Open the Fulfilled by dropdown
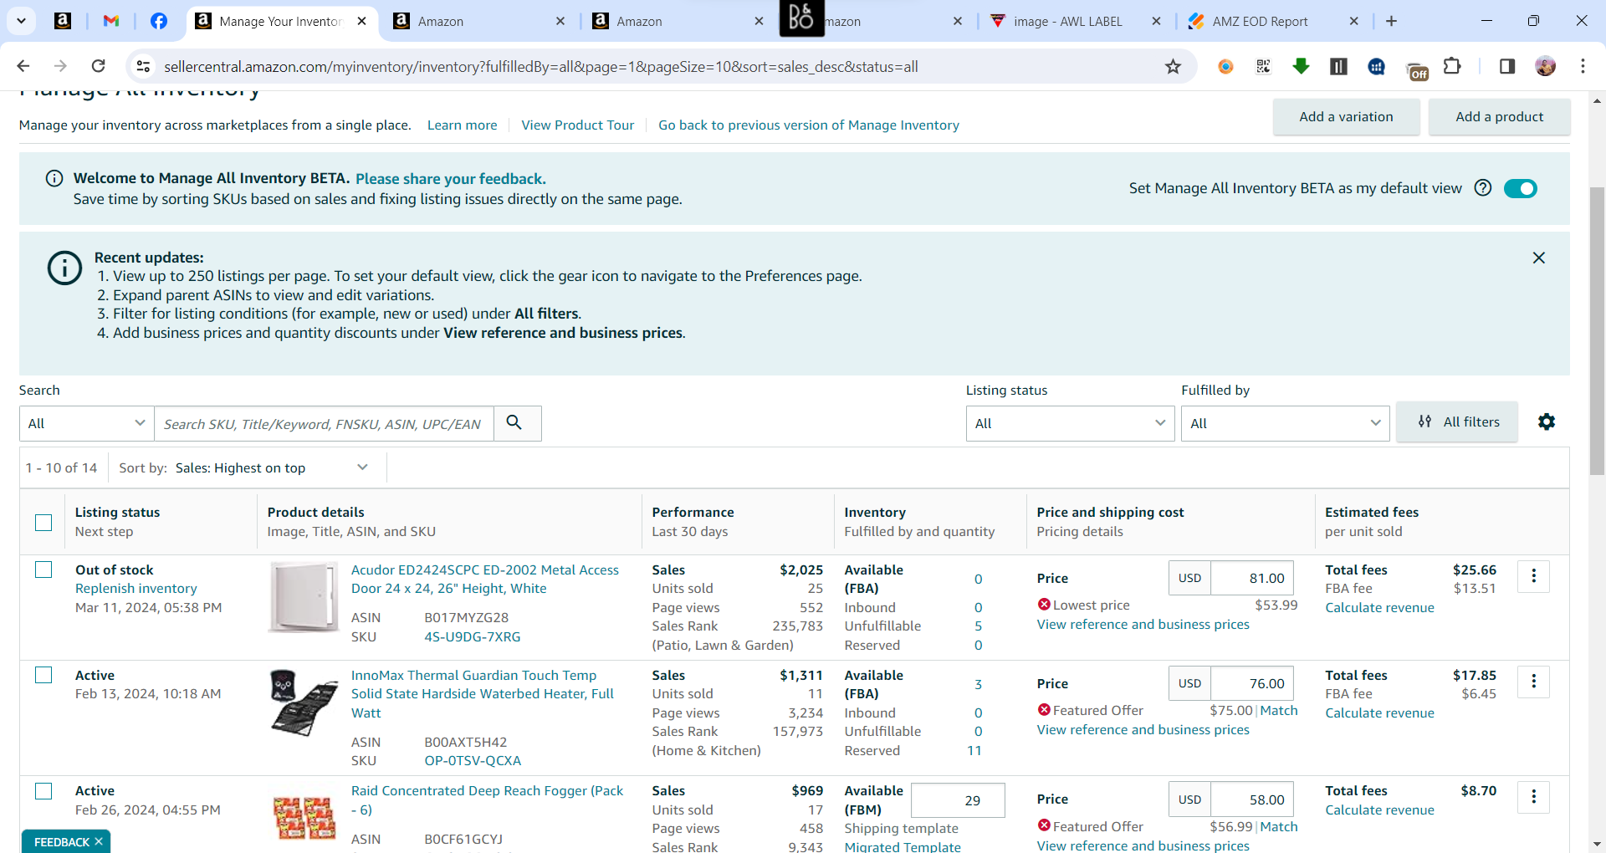Image resolution: width=1606 pixels, height=853 pixels. click(x=1285, y=423)
